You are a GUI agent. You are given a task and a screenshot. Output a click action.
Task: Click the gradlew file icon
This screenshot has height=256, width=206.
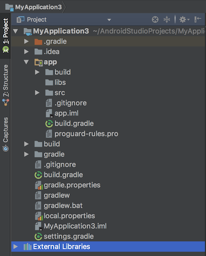coord(38,196)
